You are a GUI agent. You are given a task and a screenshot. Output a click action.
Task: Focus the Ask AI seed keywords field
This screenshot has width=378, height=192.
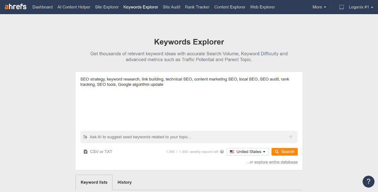189,137
